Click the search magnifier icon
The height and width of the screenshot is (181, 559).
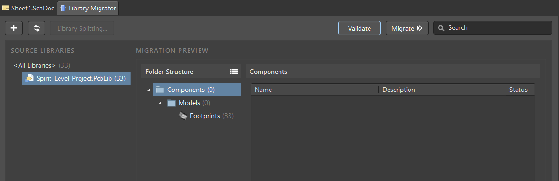click(x=441, y=28)
